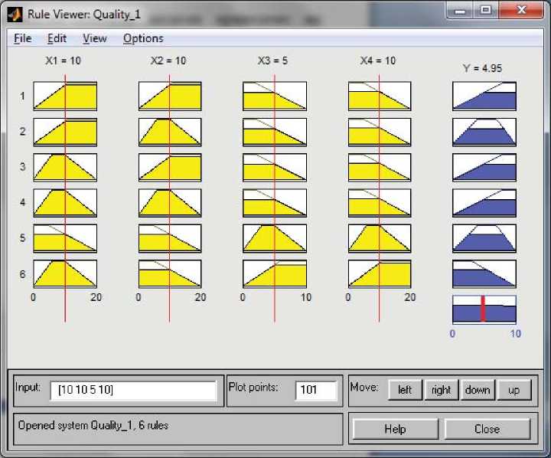The height and width of the screenshot is (458, 551).
Task: Move plots using the right button
Action: tap(442, 390)
